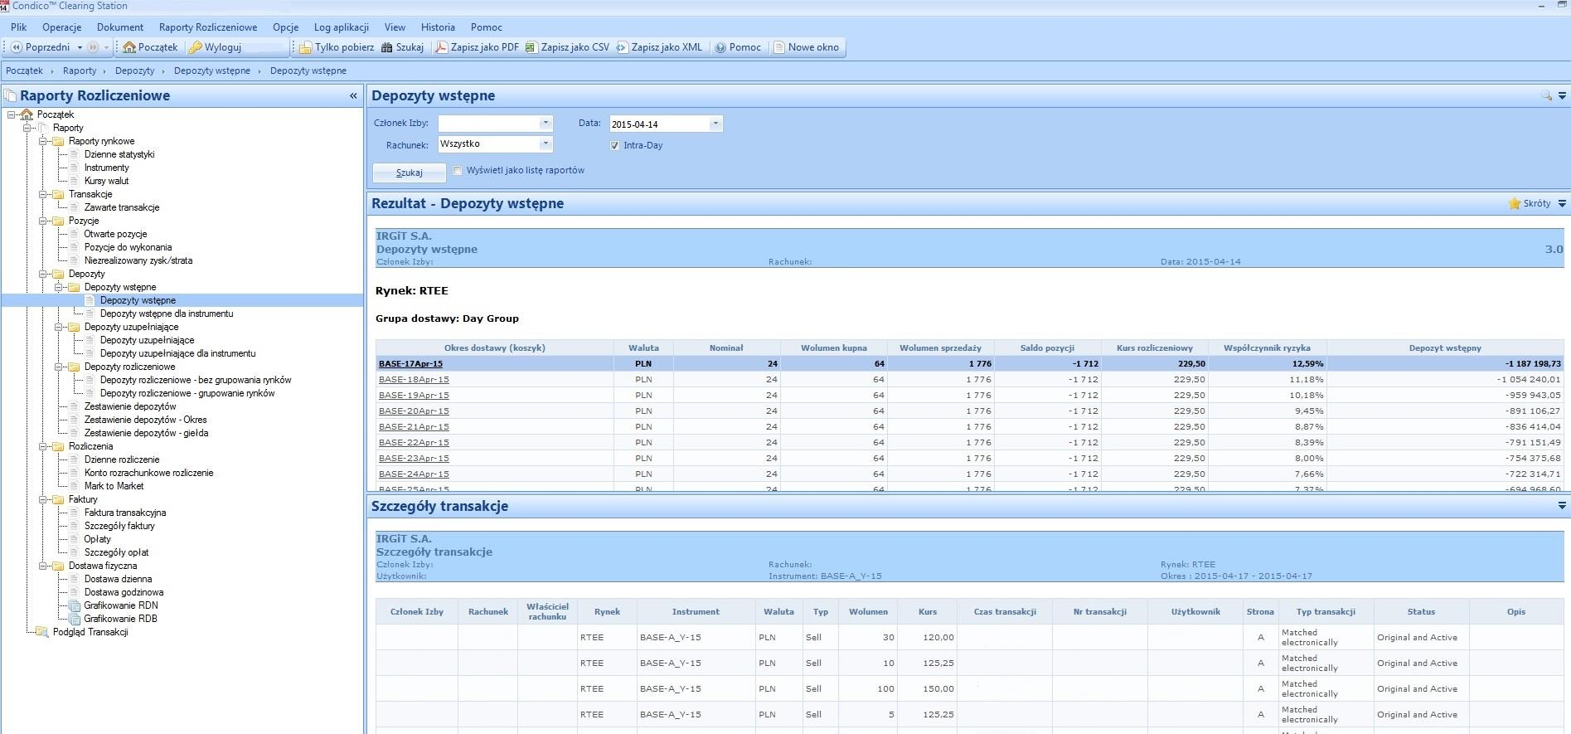This screenshot has width=1571, height=734.
Task: Enable Wyświetl jako listę raportów checkbox
Action: 457,171
